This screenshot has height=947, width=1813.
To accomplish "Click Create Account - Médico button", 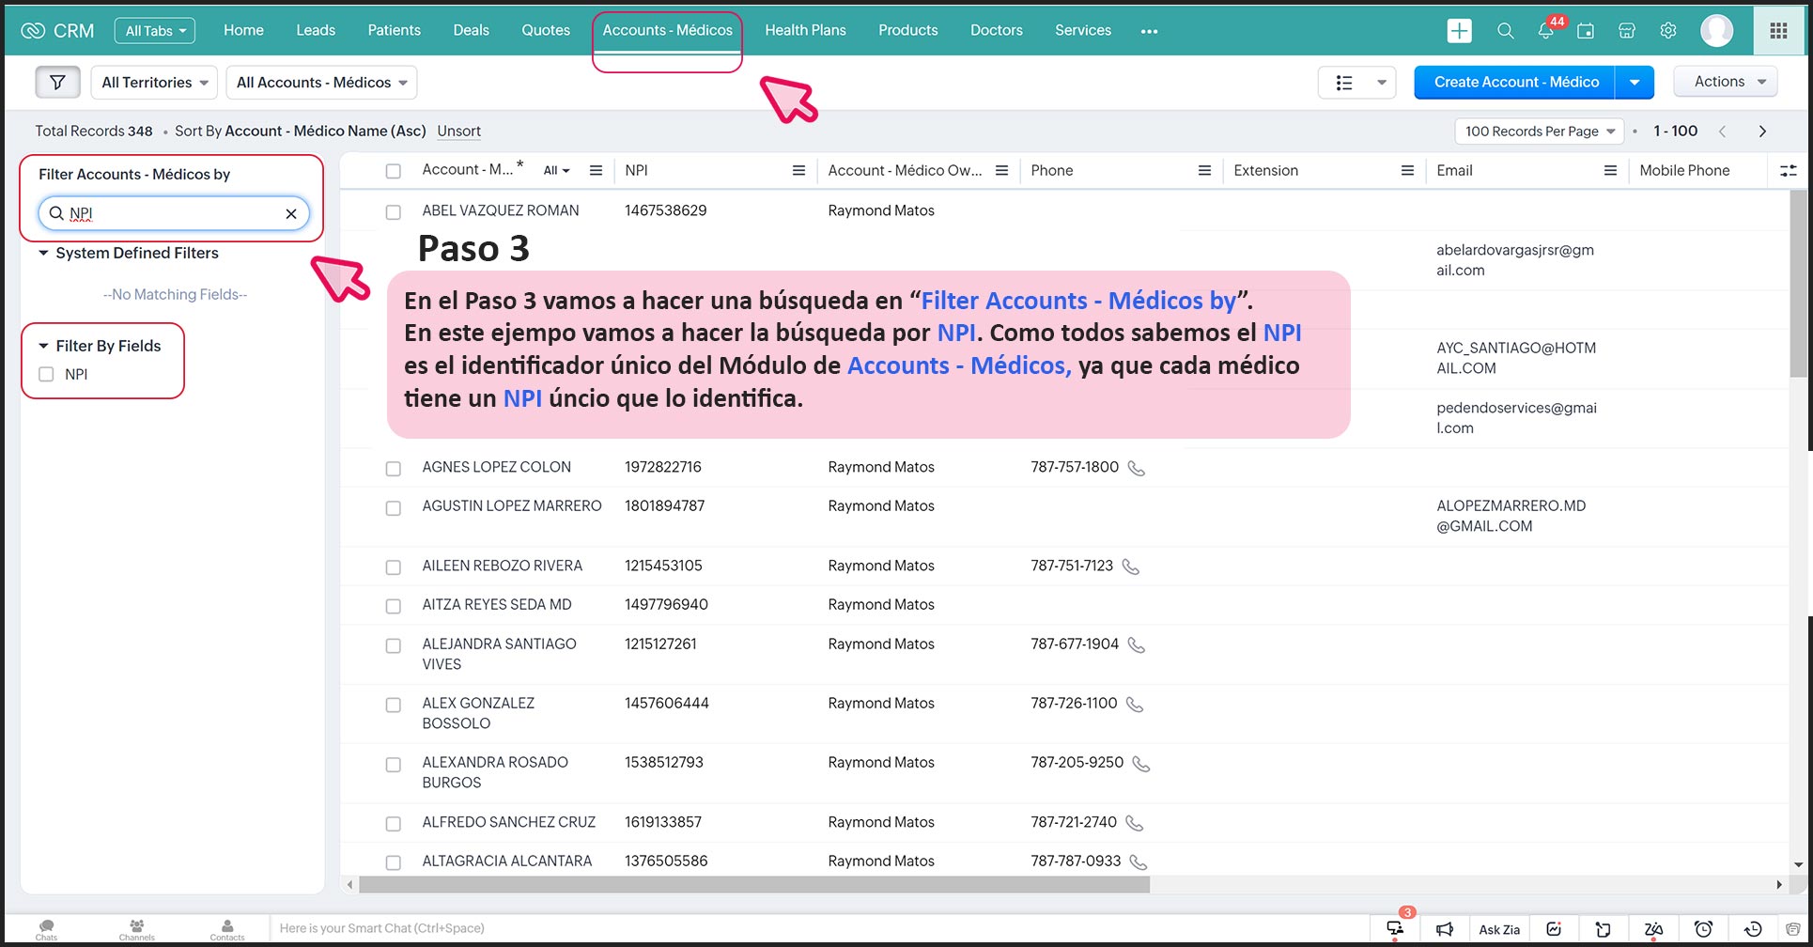I will click(1514, 83).
